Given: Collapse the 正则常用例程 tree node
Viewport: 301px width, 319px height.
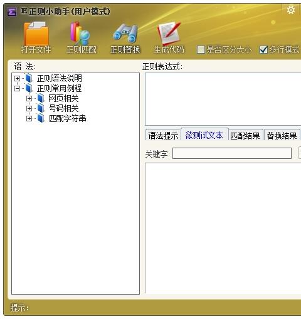Looking at the screenshot, I should [x=17, y=88].
